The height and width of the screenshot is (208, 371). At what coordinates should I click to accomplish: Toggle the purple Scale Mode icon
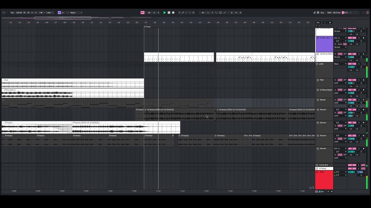(59, 12)
